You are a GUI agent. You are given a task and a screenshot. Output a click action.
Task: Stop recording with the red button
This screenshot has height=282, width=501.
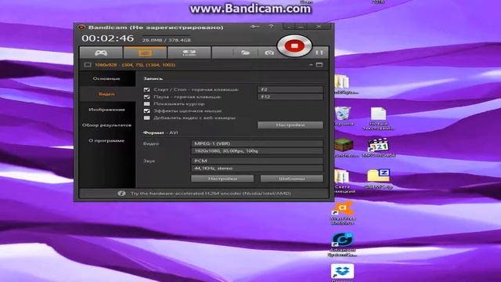294,46
